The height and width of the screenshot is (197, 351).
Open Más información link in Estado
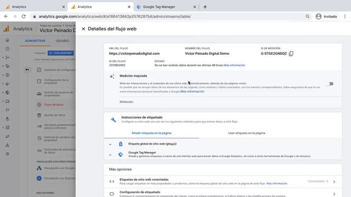(234, 65)
